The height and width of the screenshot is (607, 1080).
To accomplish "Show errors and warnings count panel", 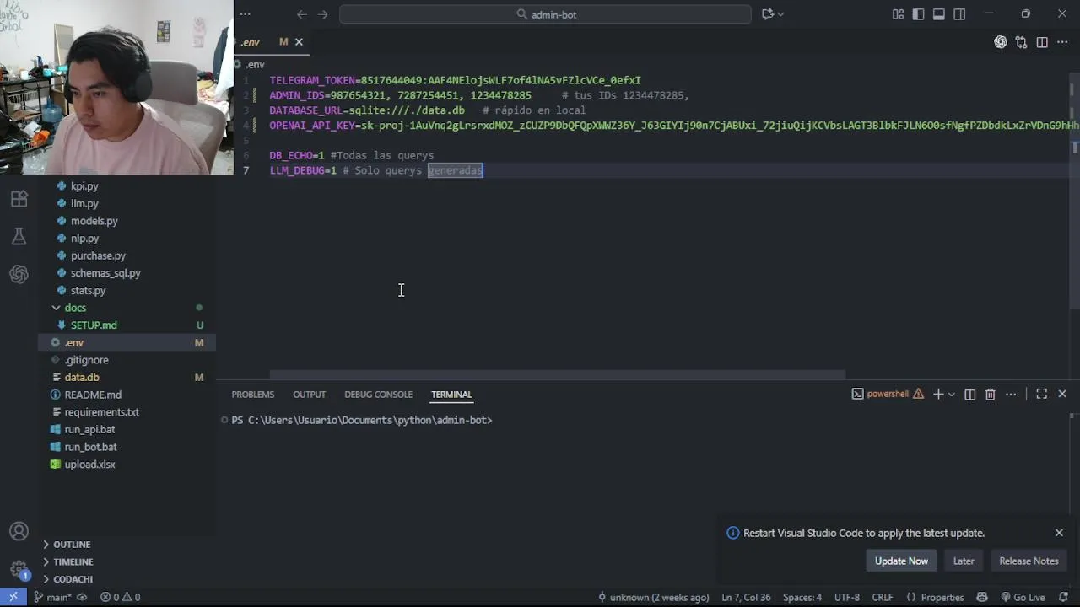I will [x=121, y=597].
